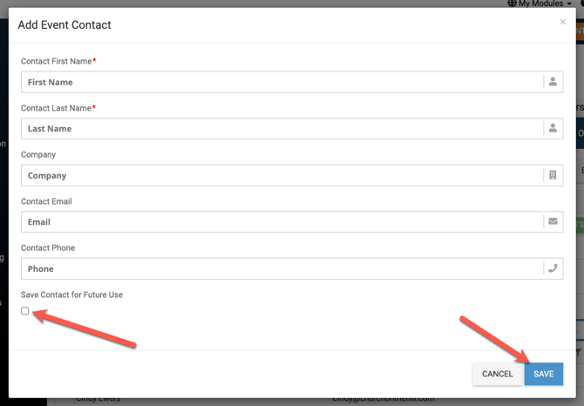
Task: Click the Add Event Contact dialog title
Action: (x=65, y=24)
